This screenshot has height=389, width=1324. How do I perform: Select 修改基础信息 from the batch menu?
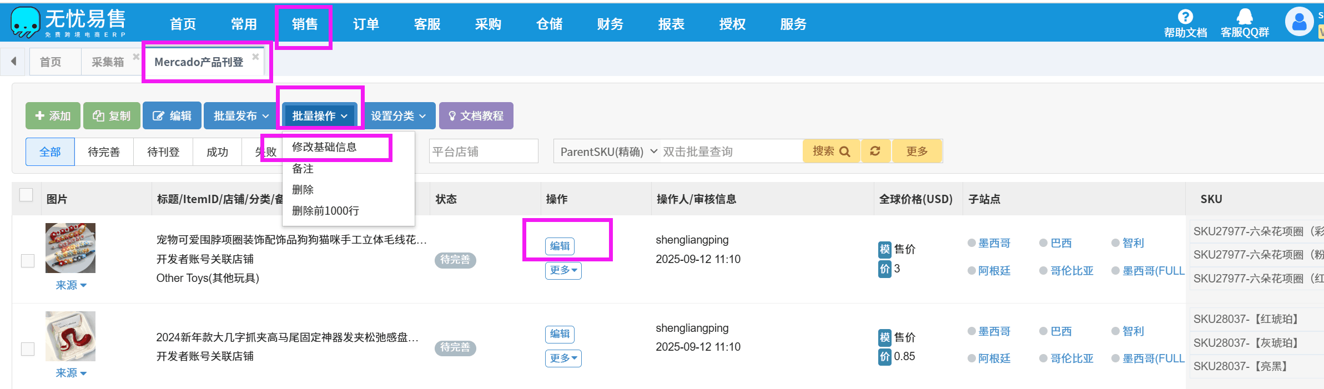click(324, 147)
